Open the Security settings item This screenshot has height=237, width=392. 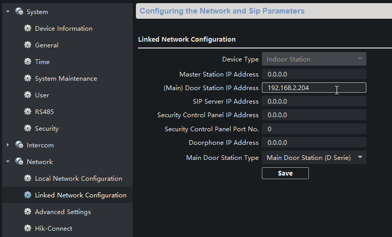coord(47,129)
